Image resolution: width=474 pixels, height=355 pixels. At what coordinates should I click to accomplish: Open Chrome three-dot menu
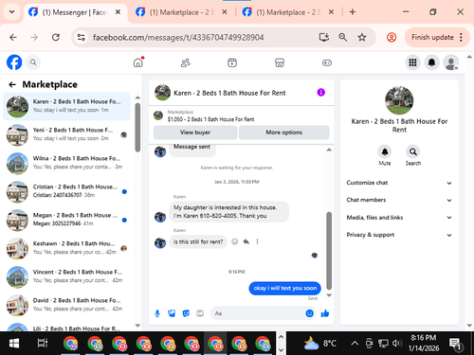click(x=461, y=37)
